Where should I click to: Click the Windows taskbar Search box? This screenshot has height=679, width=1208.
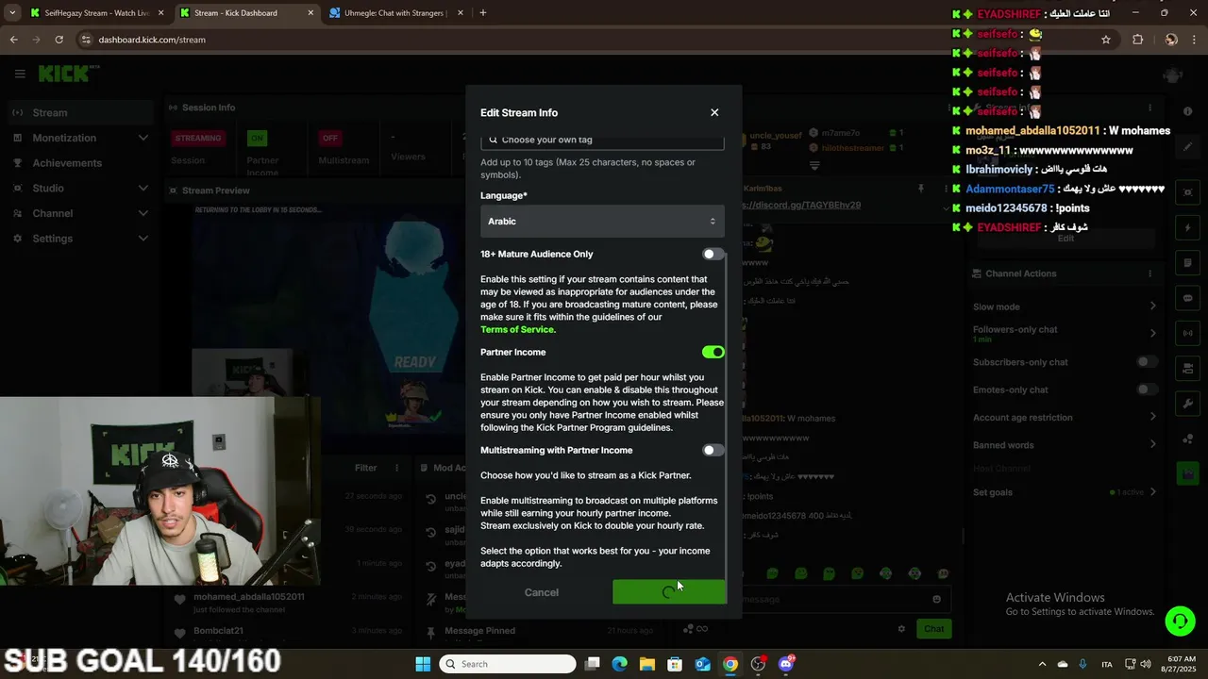508,664
